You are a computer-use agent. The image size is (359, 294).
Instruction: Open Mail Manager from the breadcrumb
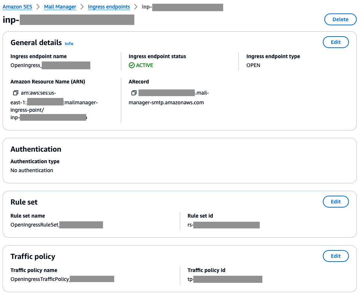60,7
